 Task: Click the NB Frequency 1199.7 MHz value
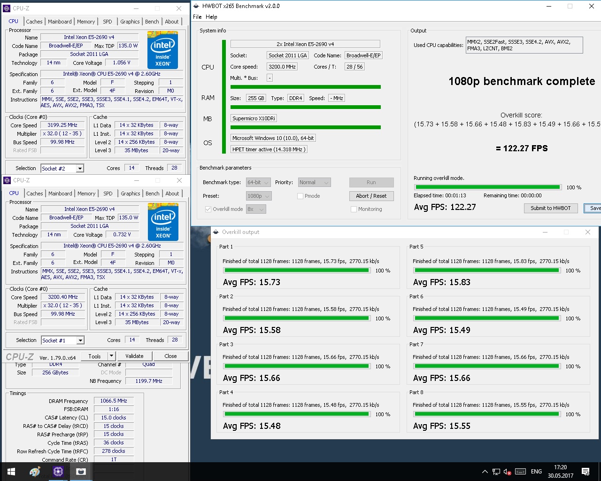(150, 381)
